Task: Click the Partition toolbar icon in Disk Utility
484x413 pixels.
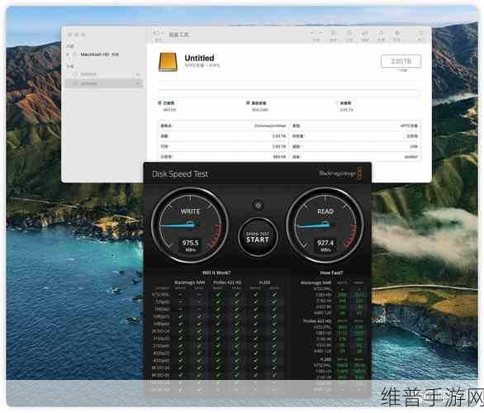Action: coord(349,36)
